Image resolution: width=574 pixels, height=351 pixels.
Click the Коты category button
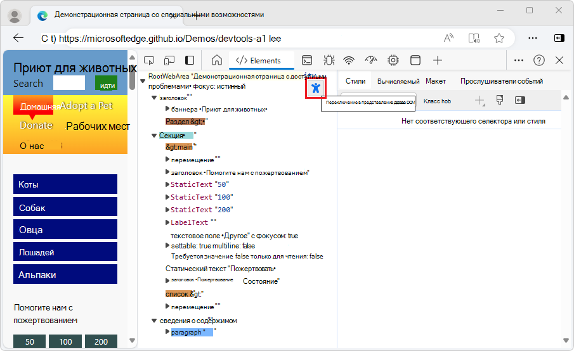[x=65, y=184]
